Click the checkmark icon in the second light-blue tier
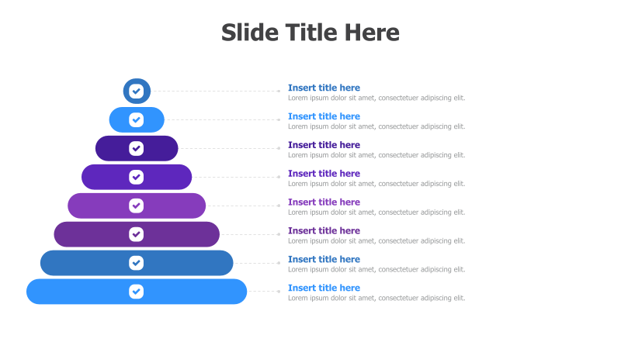Viewport: 621px width, 349px height. click(137, 120)
